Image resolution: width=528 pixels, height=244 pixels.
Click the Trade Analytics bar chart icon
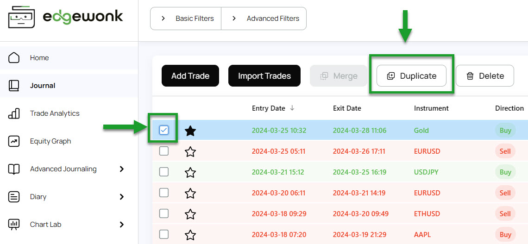click(x=14, y=113)
